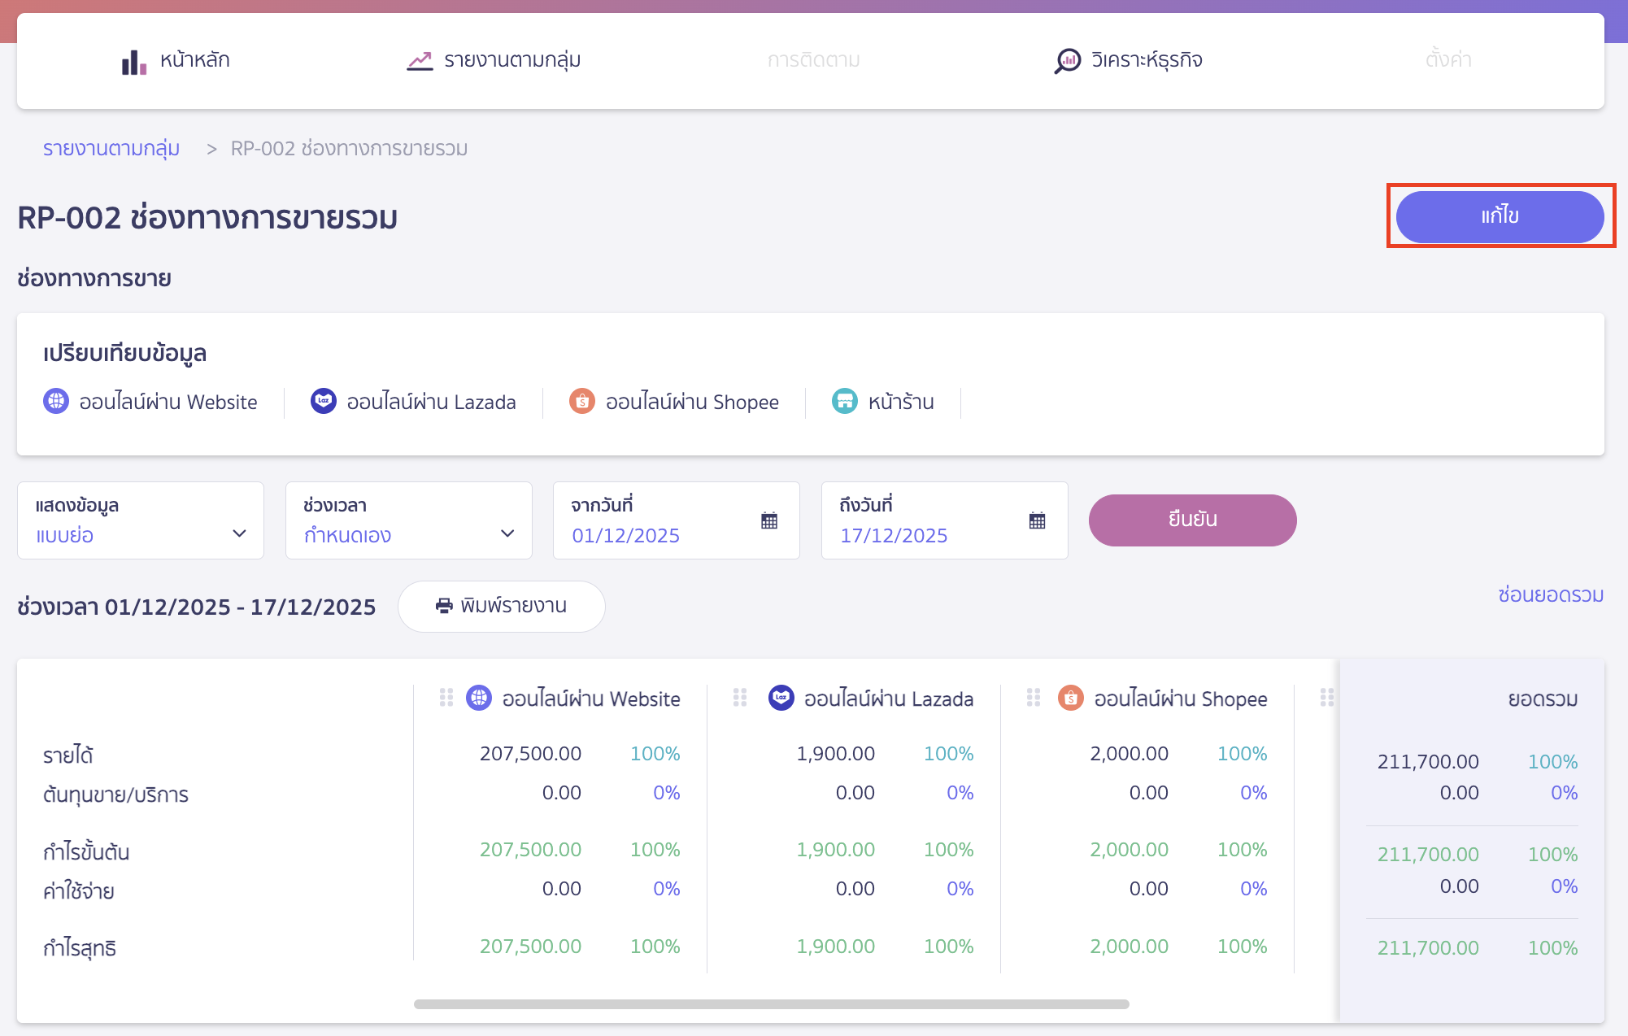Click Shopee icon in comparison panel
This screenshot has width=1628, height=1036.
[581, 401]
